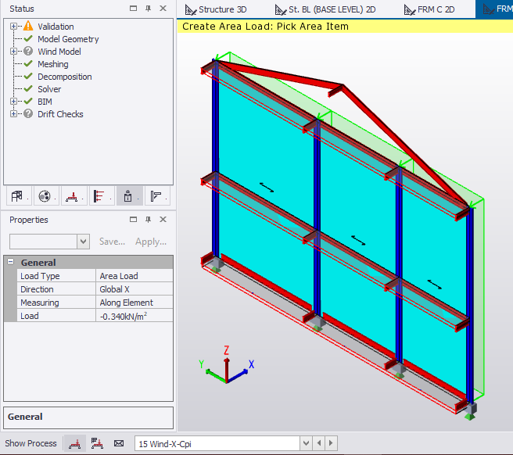Click the Wind Model question mark icon
513x455 pixels.
(28, 51)
